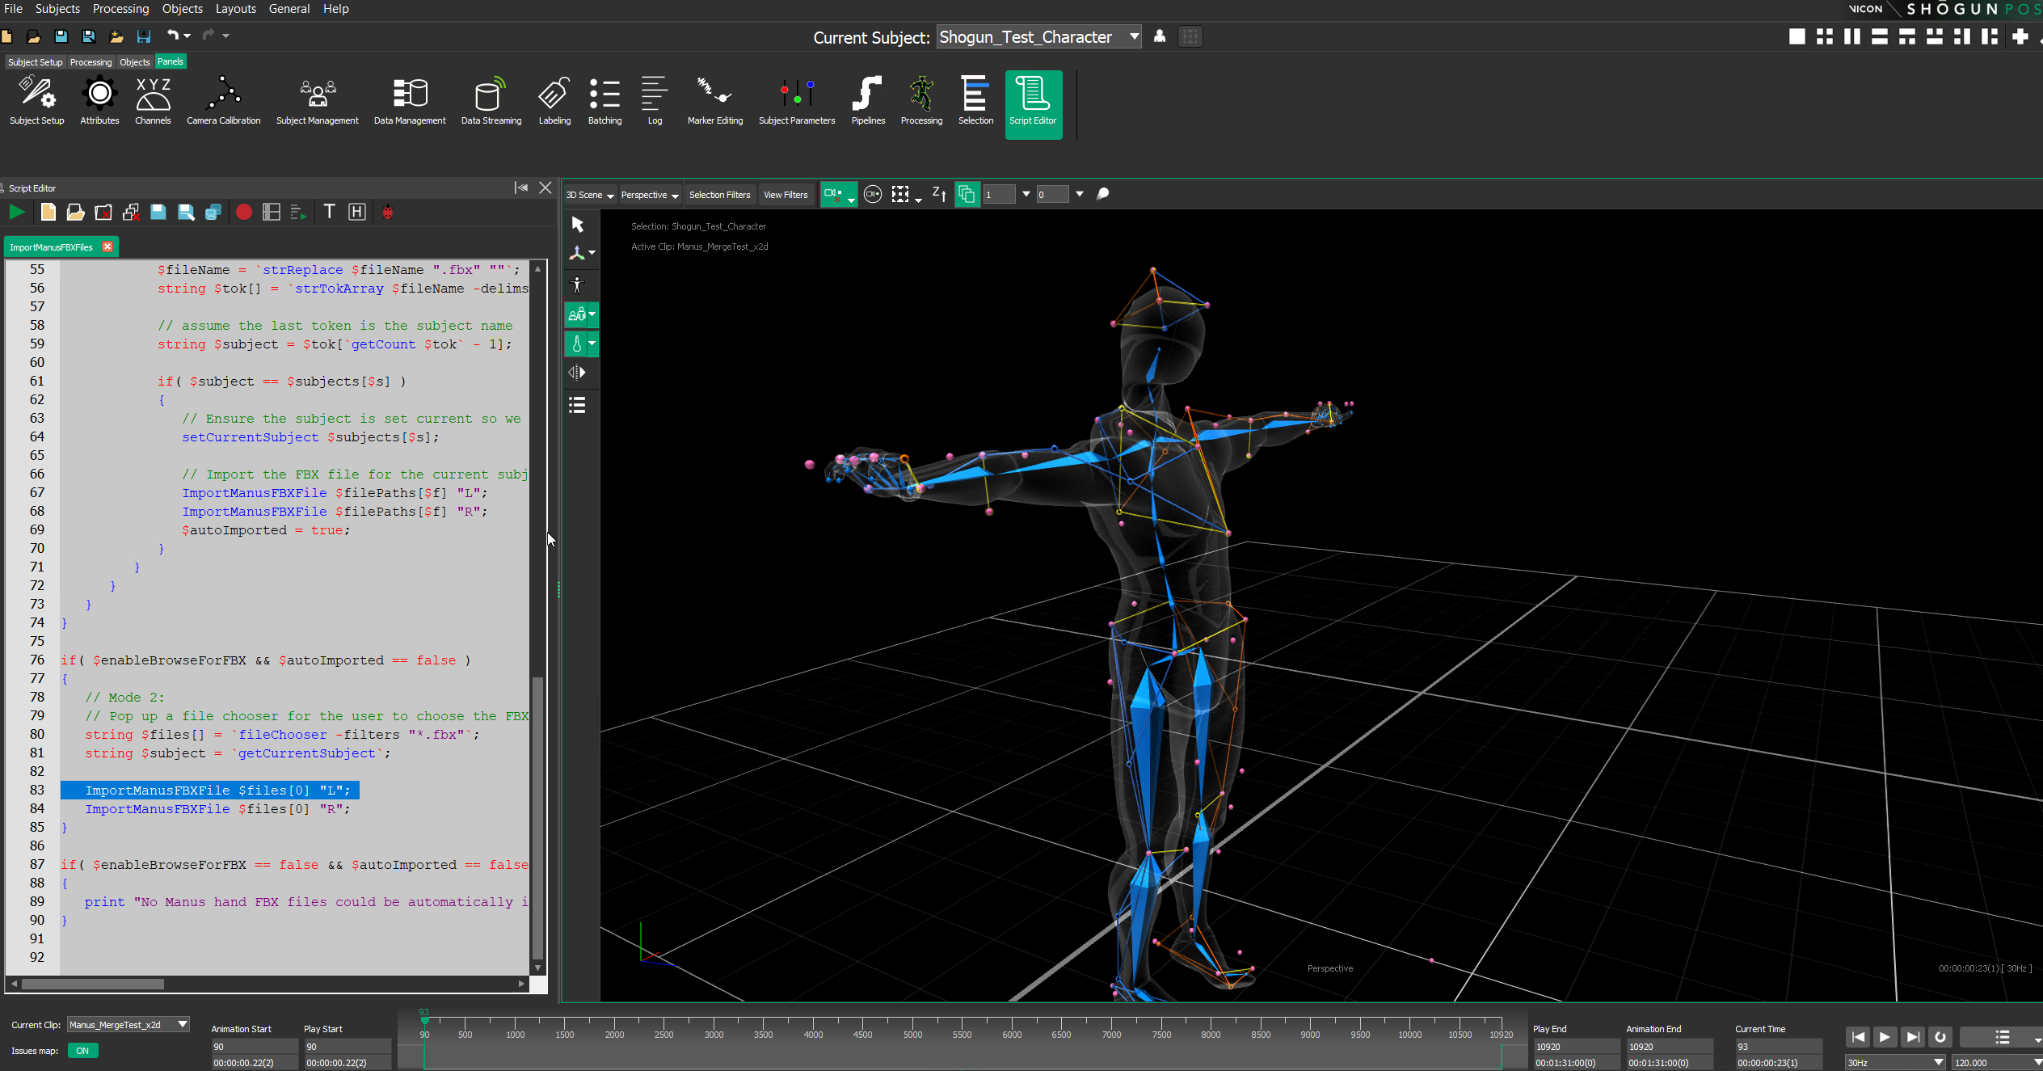Click the View Filters button

click(x=786, y=195)
